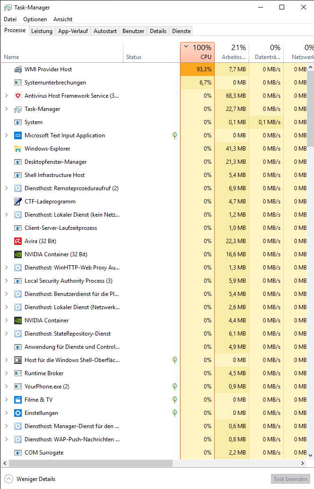Expand Local Security Authority Process (3)
Screen dimensions: 314x489
[7, 281]
